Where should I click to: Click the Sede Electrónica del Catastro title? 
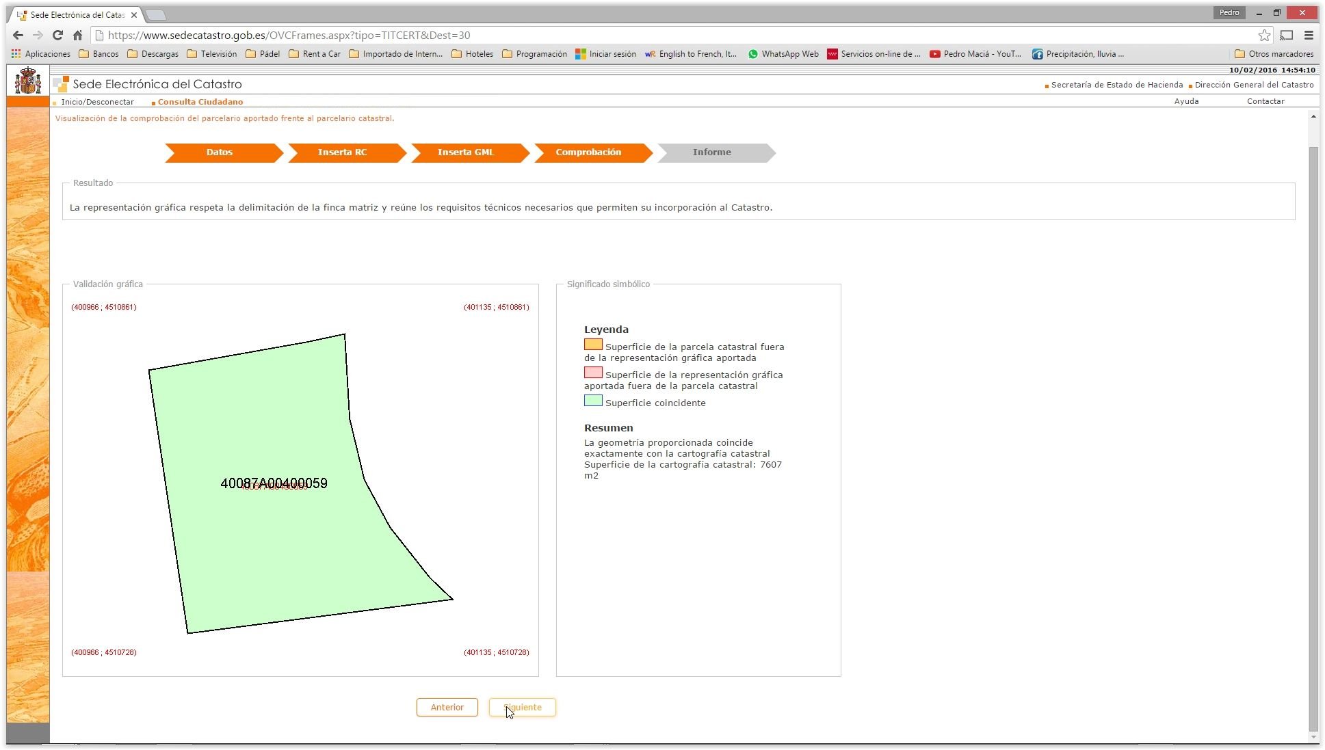coord(157,84)
